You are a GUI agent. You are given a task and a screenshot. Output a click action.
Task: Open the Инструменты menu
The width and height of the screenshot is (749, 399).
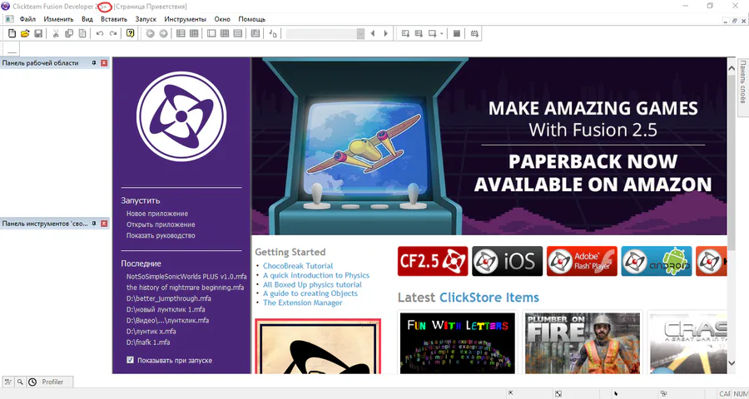click(186, 19)
